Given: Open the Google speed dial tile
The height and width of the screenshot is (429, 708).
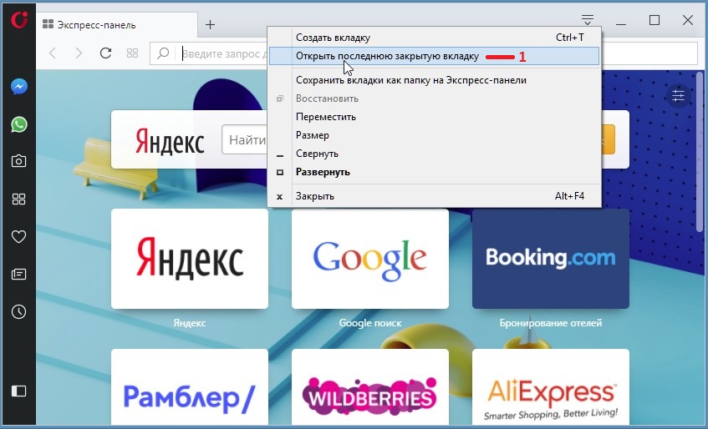Looking at the screenshot, I should point(370,259).
